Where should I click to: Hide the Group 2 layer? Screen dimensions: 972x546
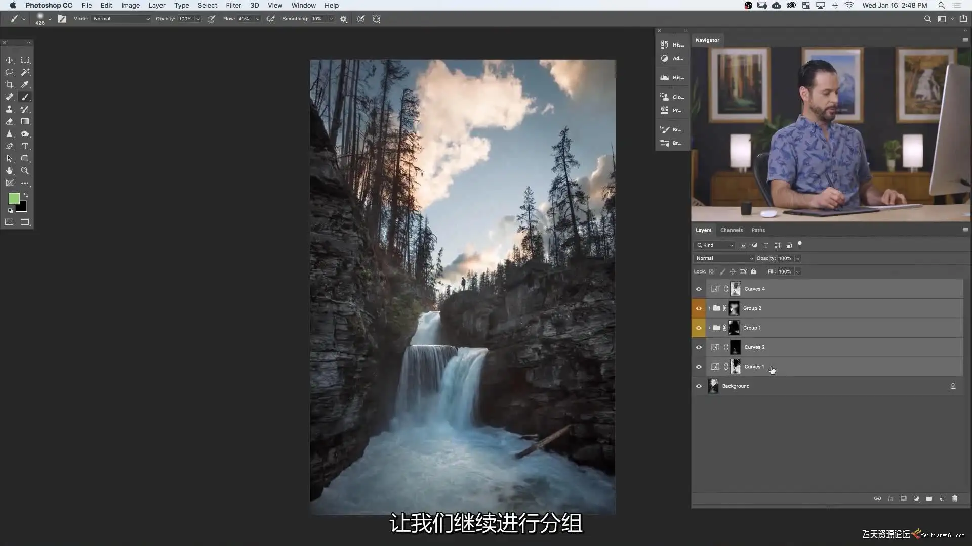coord(699,308)
